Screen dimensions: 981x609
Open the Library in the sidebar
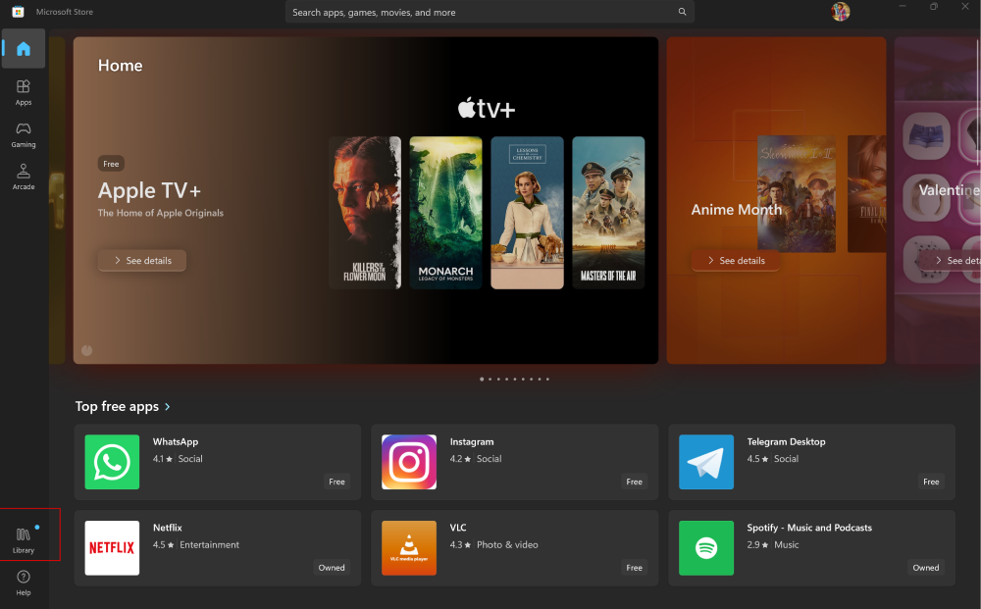(x=24, y=540)
